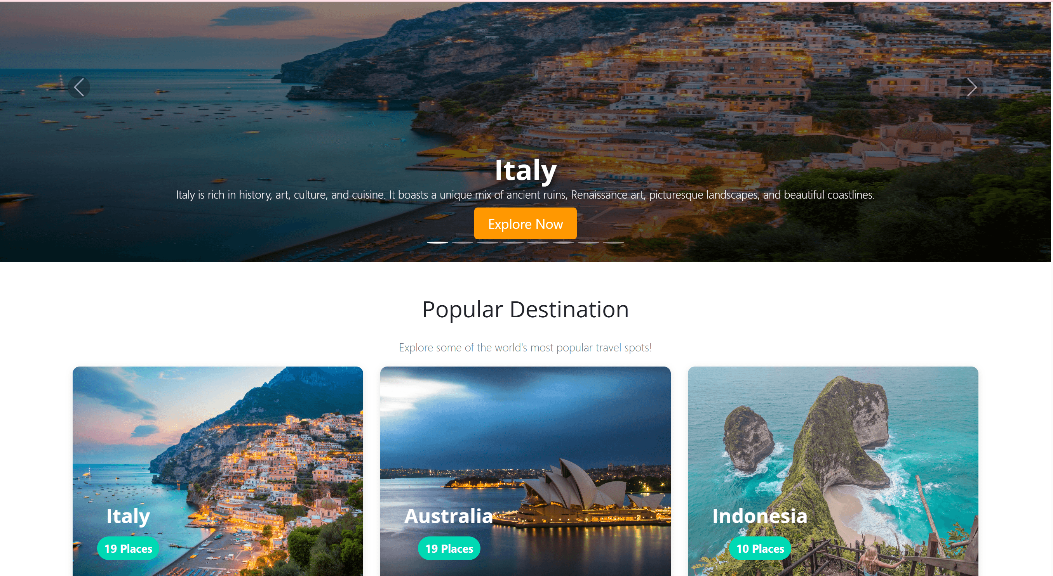Click the Explore Now button
The height and width of the screenshot is (576, 1053).
click(x=525, y=223)
